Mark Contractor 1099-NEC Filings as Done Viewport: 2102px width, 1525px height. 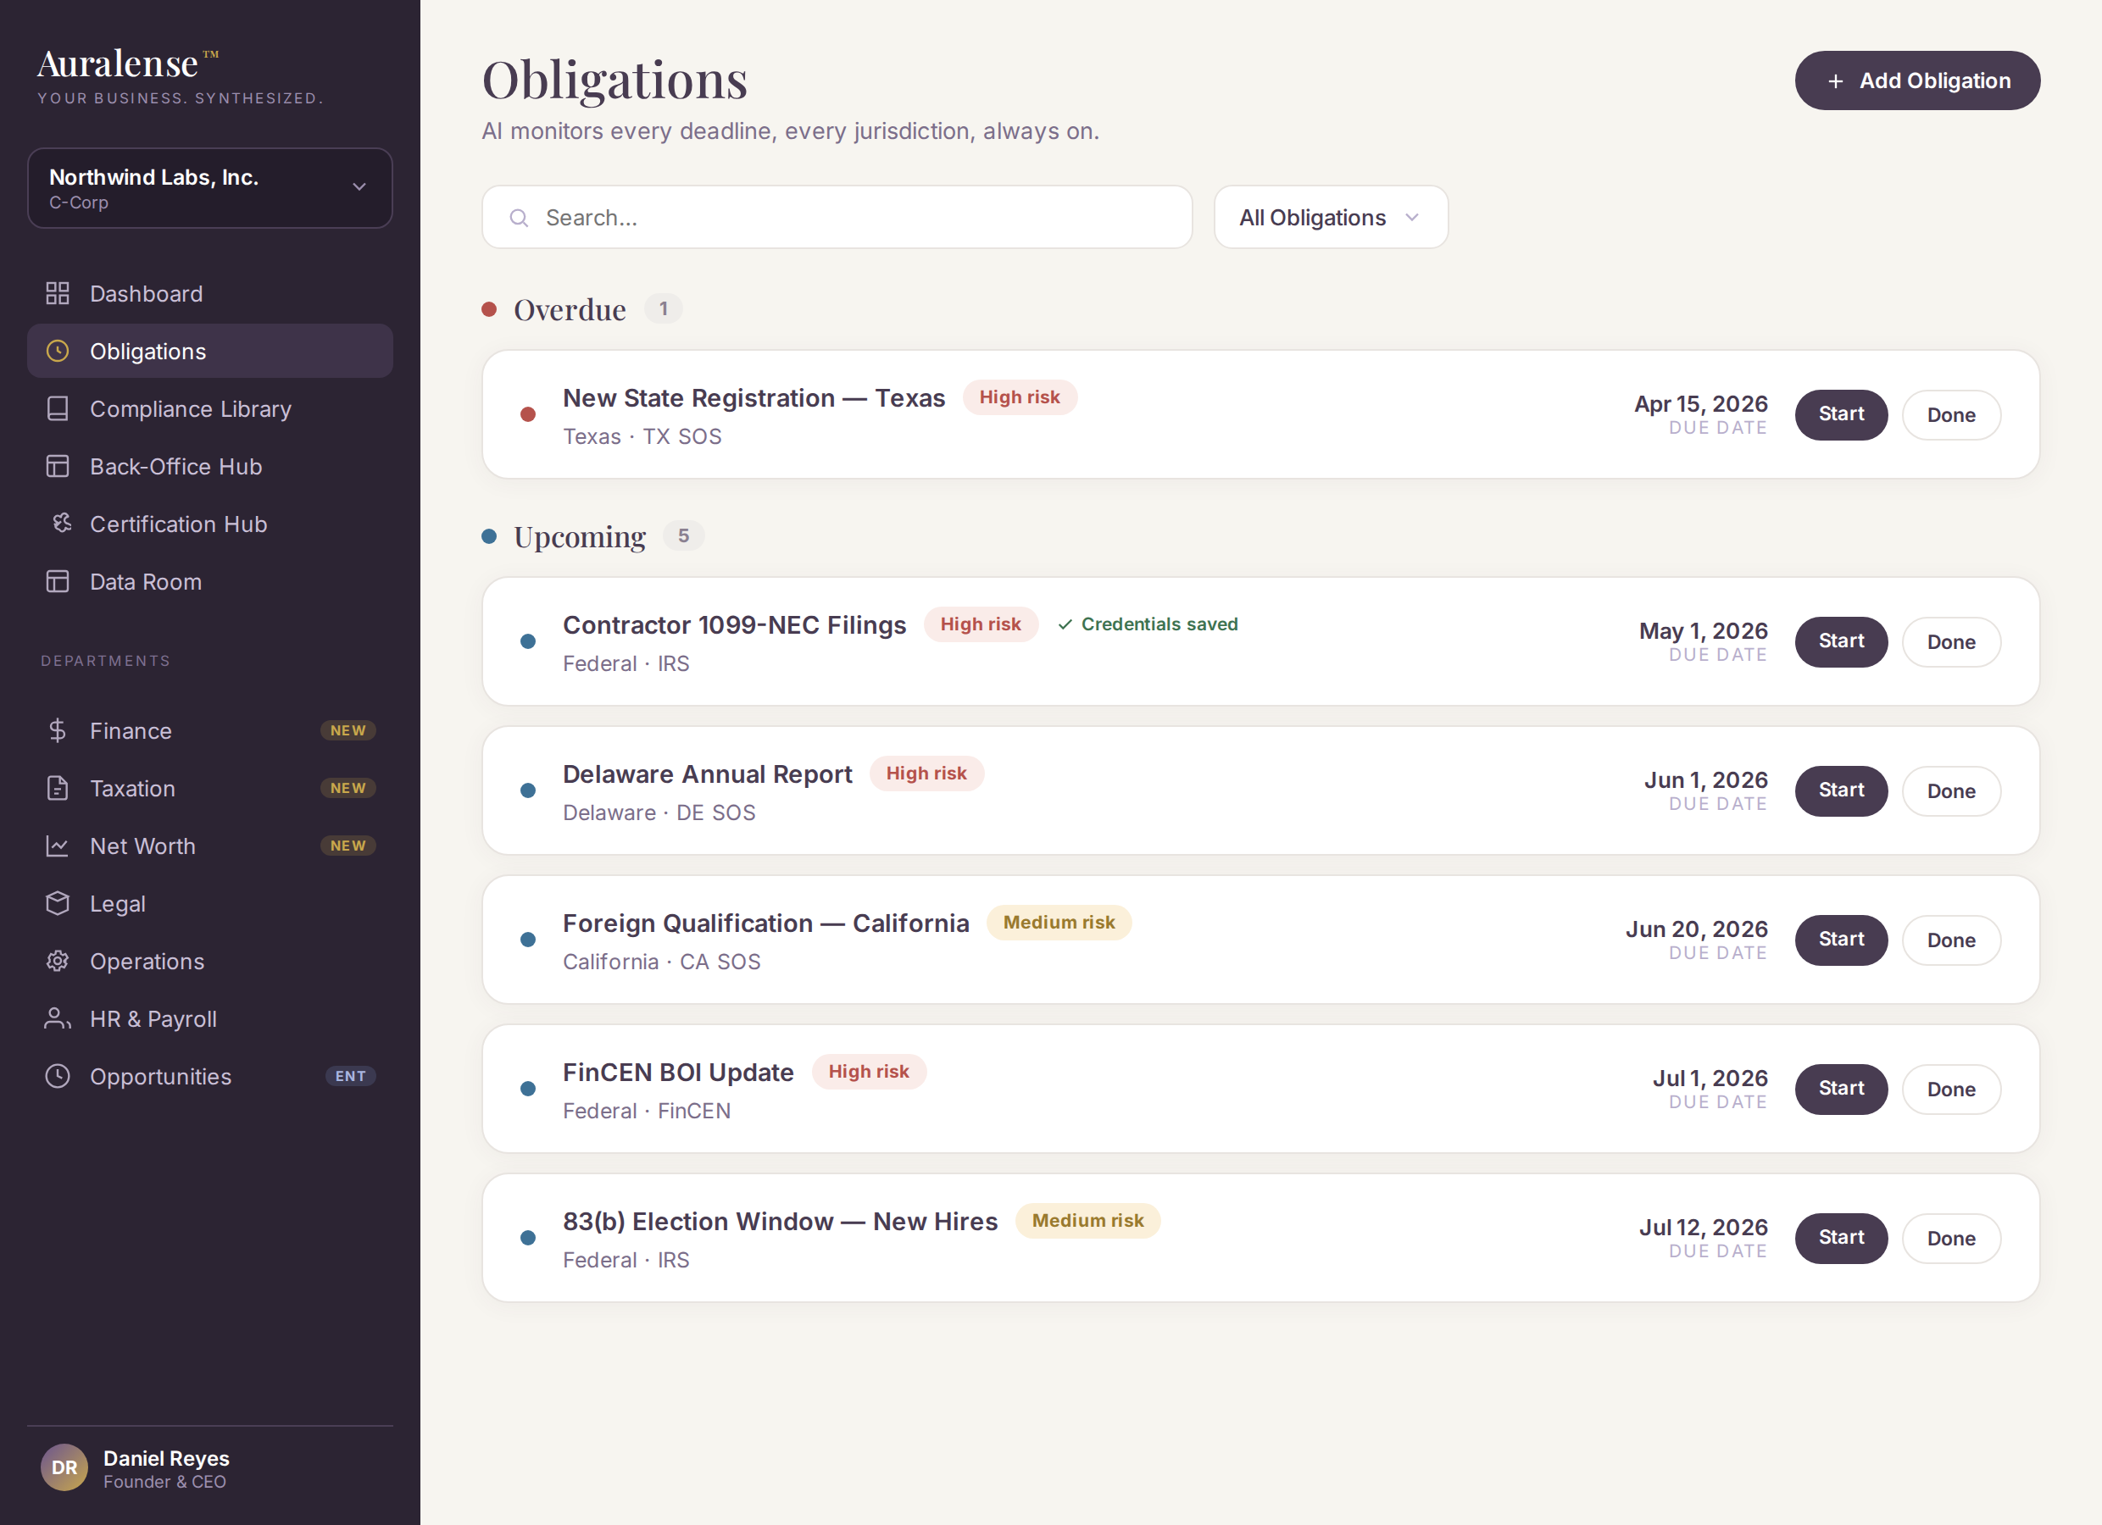1951,641
